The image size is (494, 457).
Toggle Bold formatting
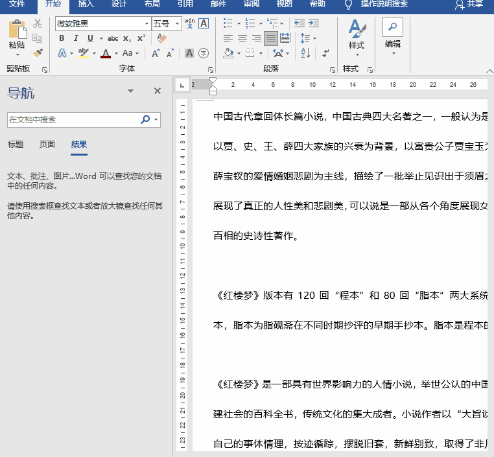click(x=62, y=38)
